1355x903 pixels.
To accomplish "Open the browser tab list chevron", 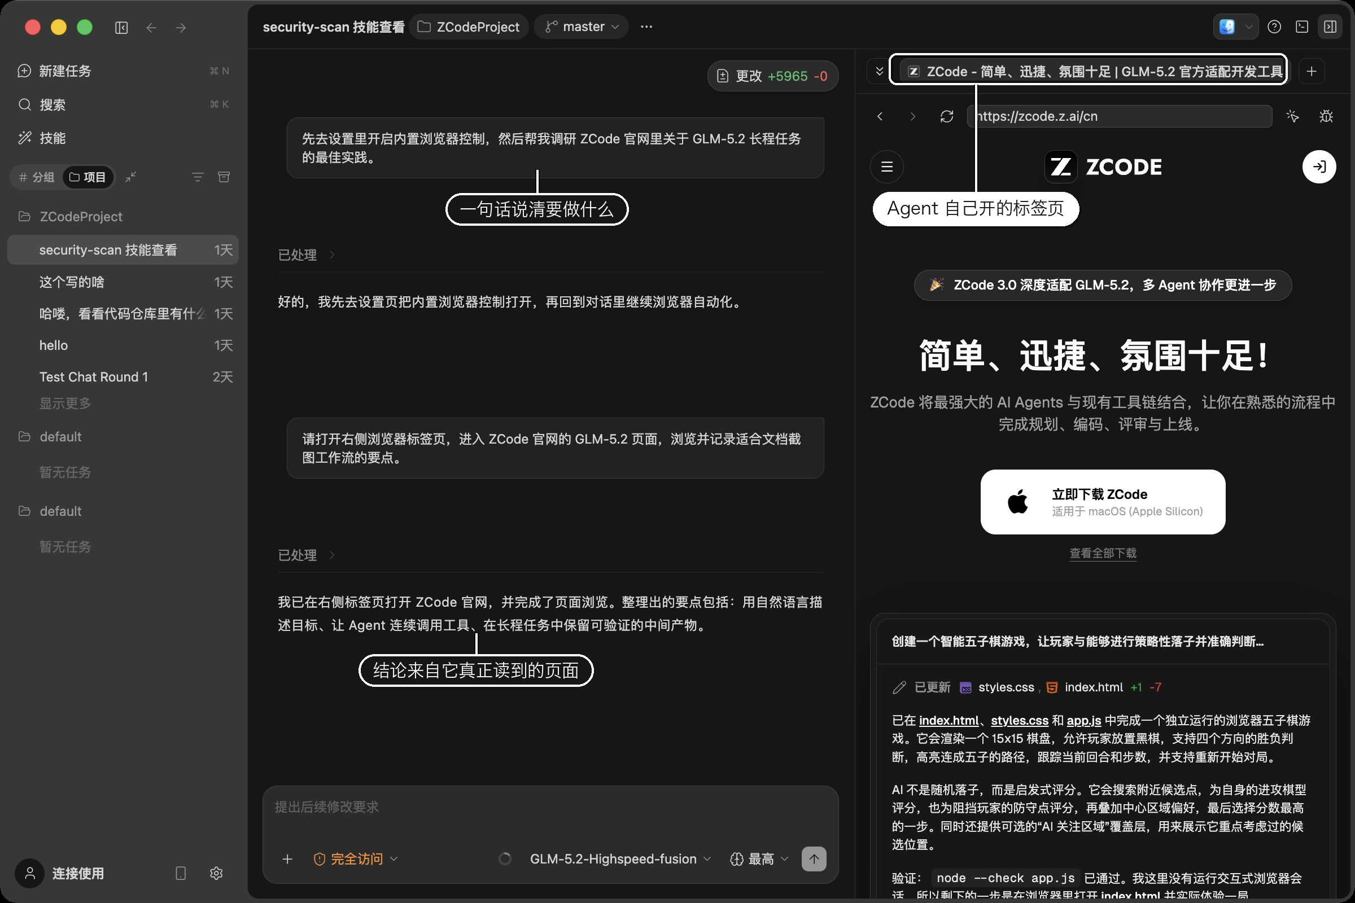I will 879,72.
